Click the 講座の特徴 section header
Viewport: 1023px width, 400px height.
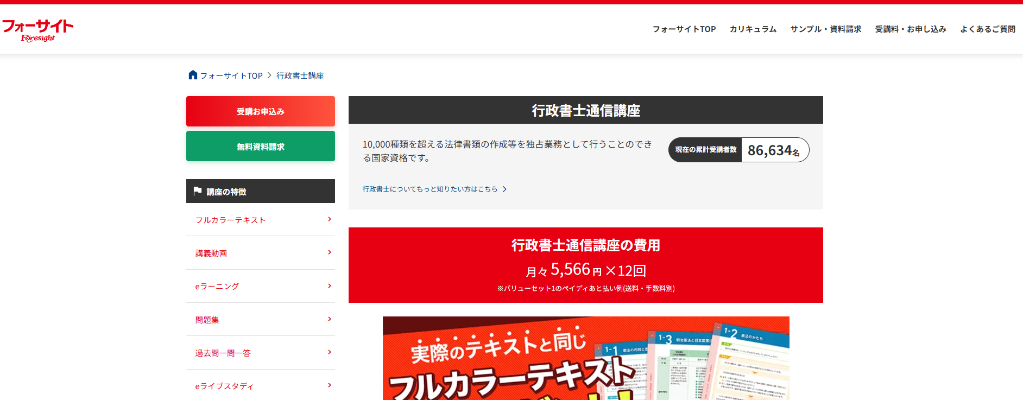coord(261,191)
